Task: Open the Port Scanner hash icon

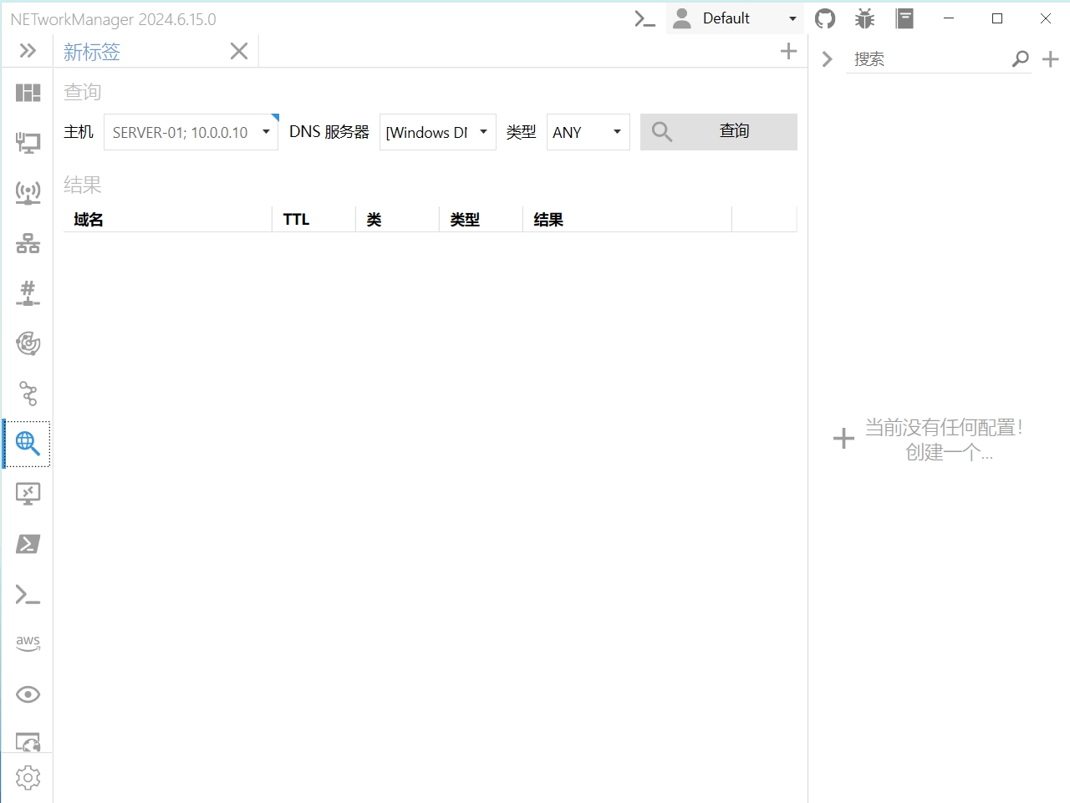Action: 28,293
